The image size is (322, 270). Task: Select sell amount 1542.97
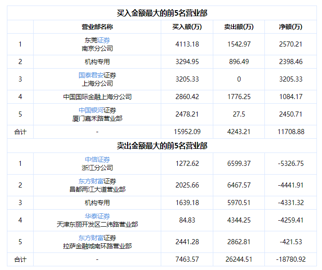[x=239, y=44]
